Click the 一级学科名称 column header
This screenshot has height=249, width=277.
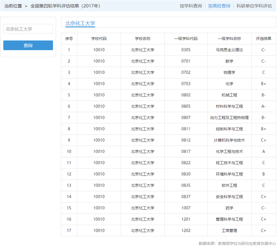[x=229, y=38]
